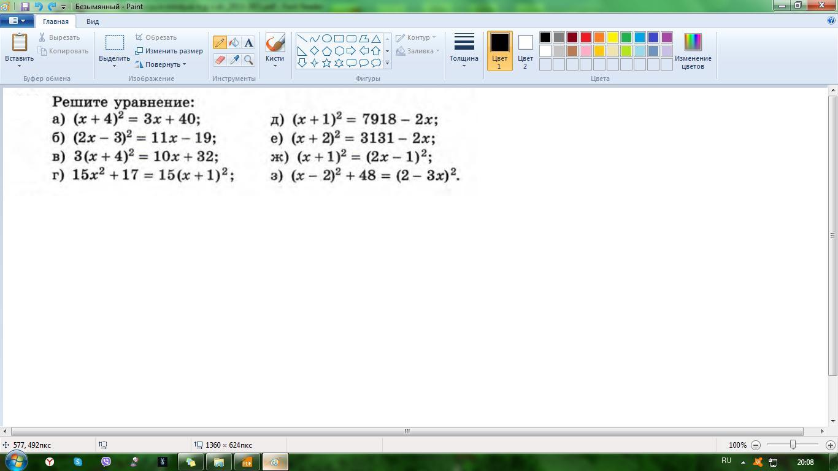Select the Pencil tool
838x471 pixels.
pos(220,42)
